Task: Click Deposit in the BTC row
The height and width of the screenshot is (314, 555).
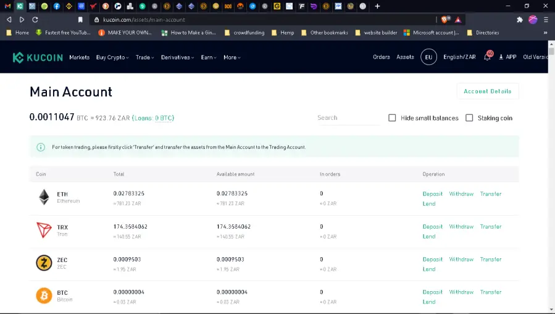Action: click(x=433, y=292)
